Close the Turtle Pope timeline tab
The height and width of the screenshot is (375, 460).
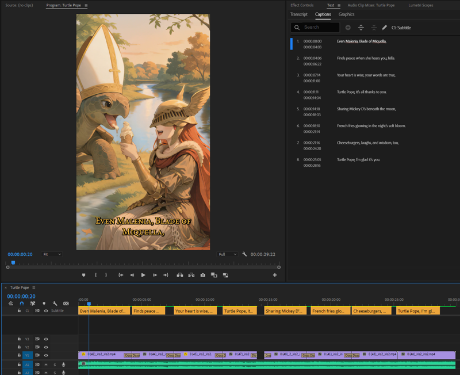(6, 288)
